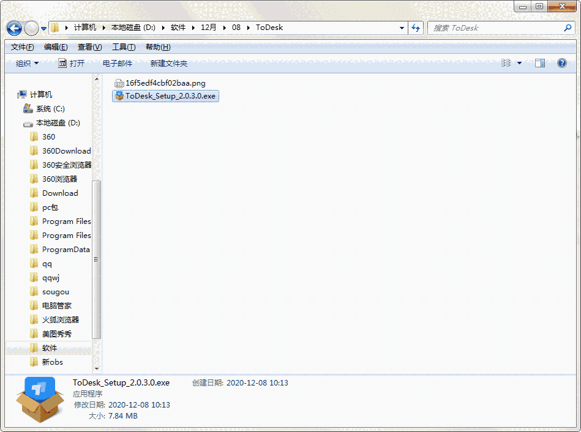Click the refresh button next to address bar
Screen dimensions: 581x432
(x=416, y=28)
